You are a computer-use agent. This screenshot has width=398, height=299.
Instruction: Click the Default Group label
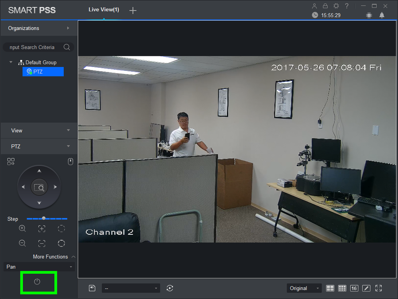pos(41,62)
